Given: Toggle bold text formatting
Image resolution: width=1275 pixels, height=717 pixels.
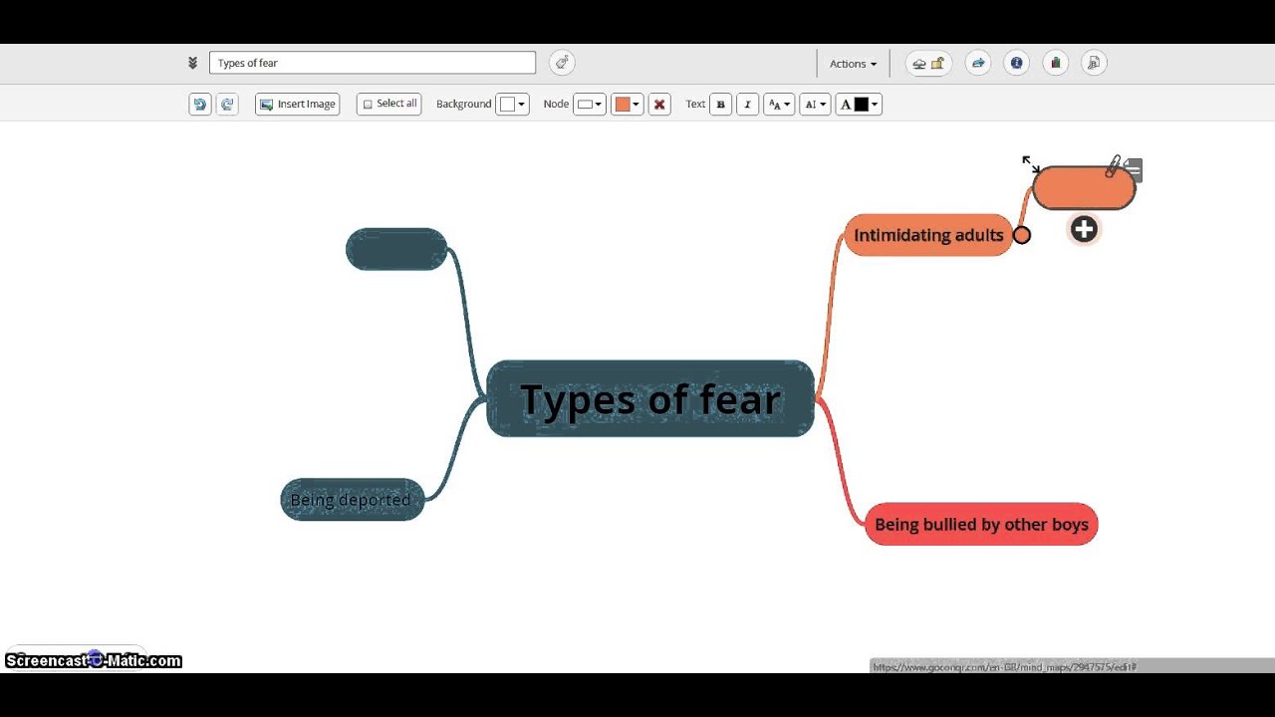Looking at the screenshot, I should [720, 105].
